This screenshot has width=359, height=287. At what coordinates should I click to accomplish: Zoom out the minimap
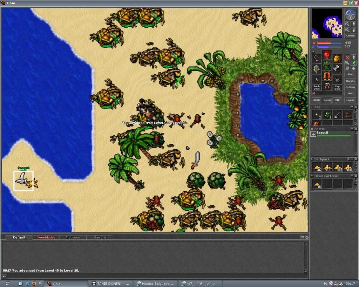347,24
